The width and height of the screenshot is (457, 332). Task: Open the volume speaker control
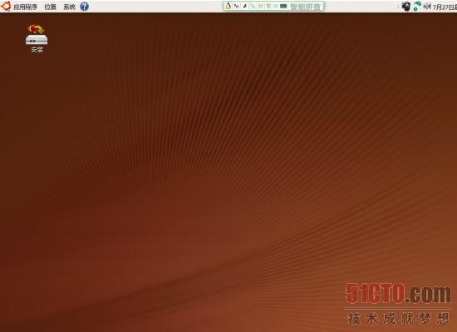click(427, 6)
